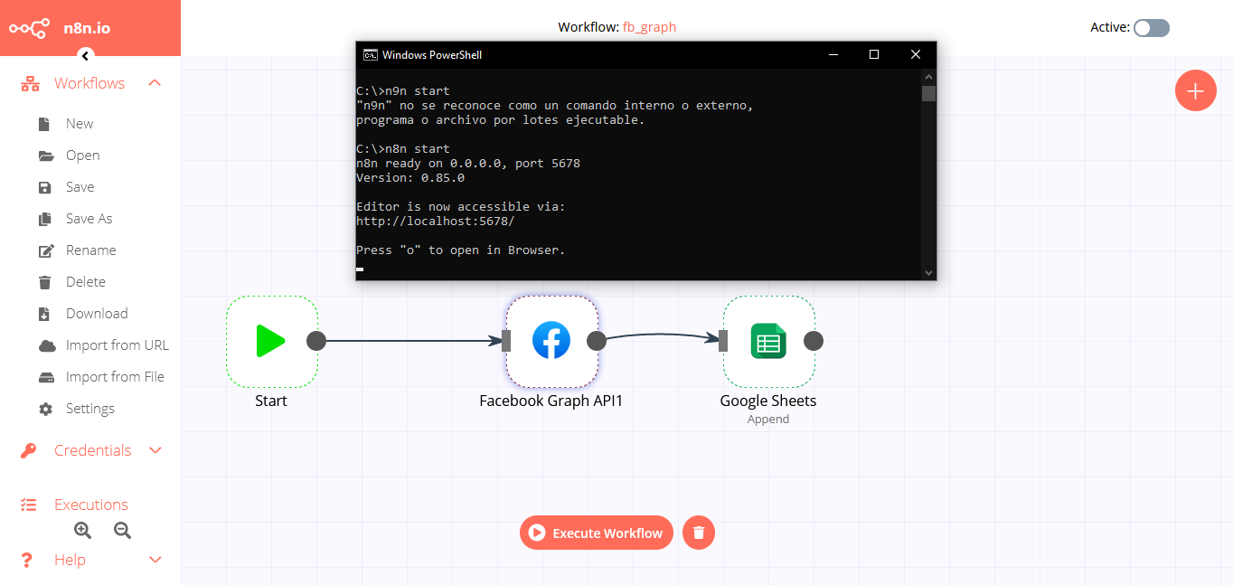This screenshot has width=1233, height=585.
Task: Choose Save As from the Workflows menu
Action: coord(89,219)
